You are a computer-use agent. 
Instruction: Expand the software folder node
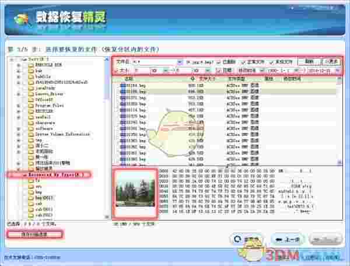[19, 129]
